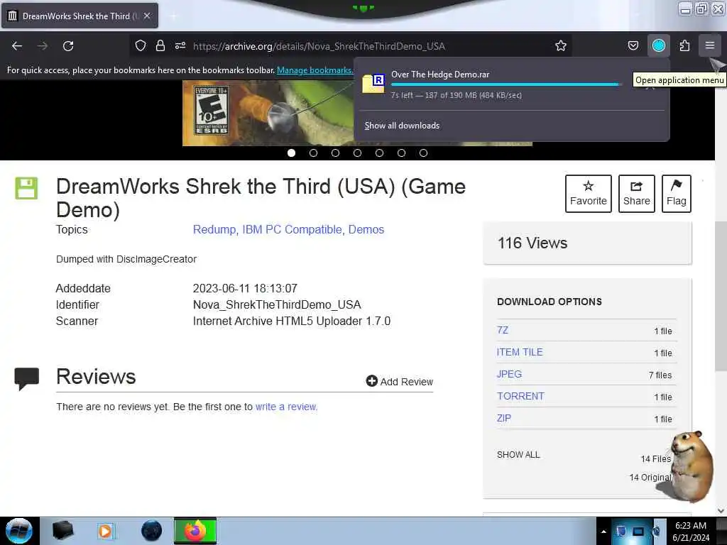This screenshot has height=545, width=727.
Task: Bookmark this page with the star icon
Action: (x=561, y=45)
